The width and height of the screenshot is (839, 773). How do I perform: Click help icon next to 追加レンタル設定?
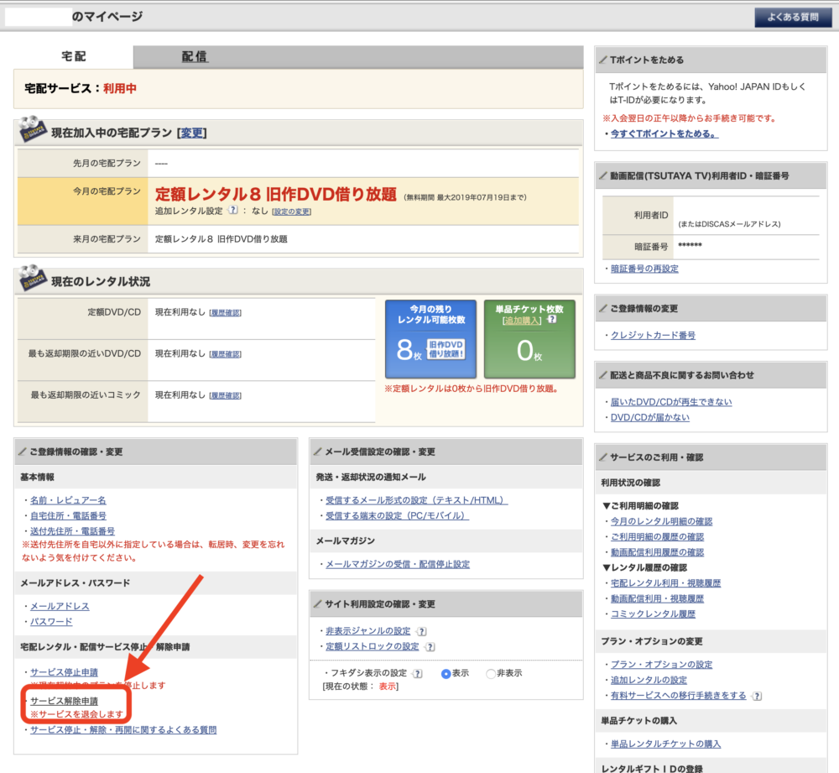click(x=232, y=212)
